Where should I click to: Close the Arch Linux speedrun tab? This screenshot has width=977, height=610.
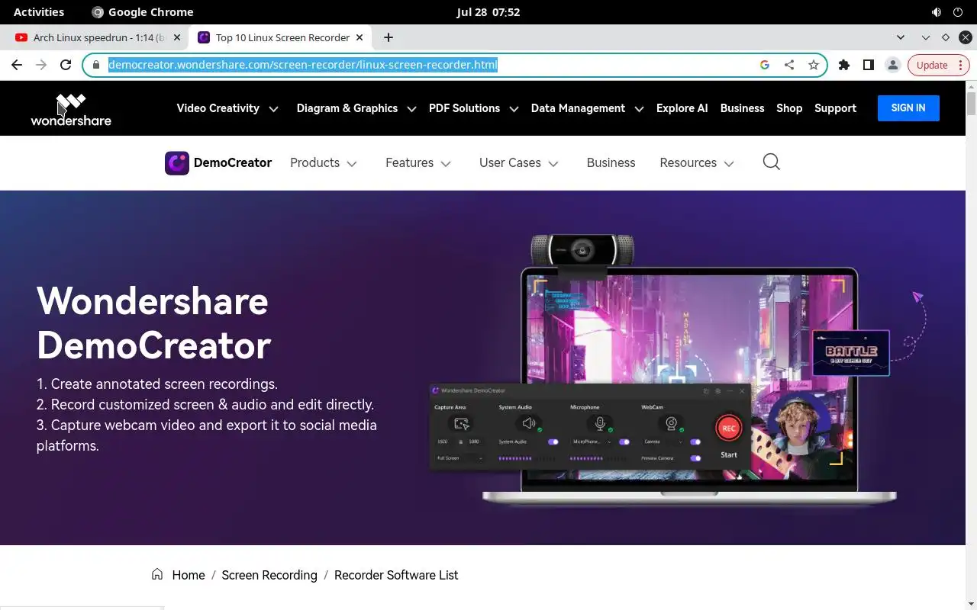tap(177, 37)
